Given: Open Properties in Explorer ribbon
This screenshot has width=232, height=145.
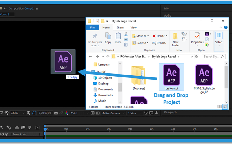Looking at the screenshot, I should click(x=197, y=39).
